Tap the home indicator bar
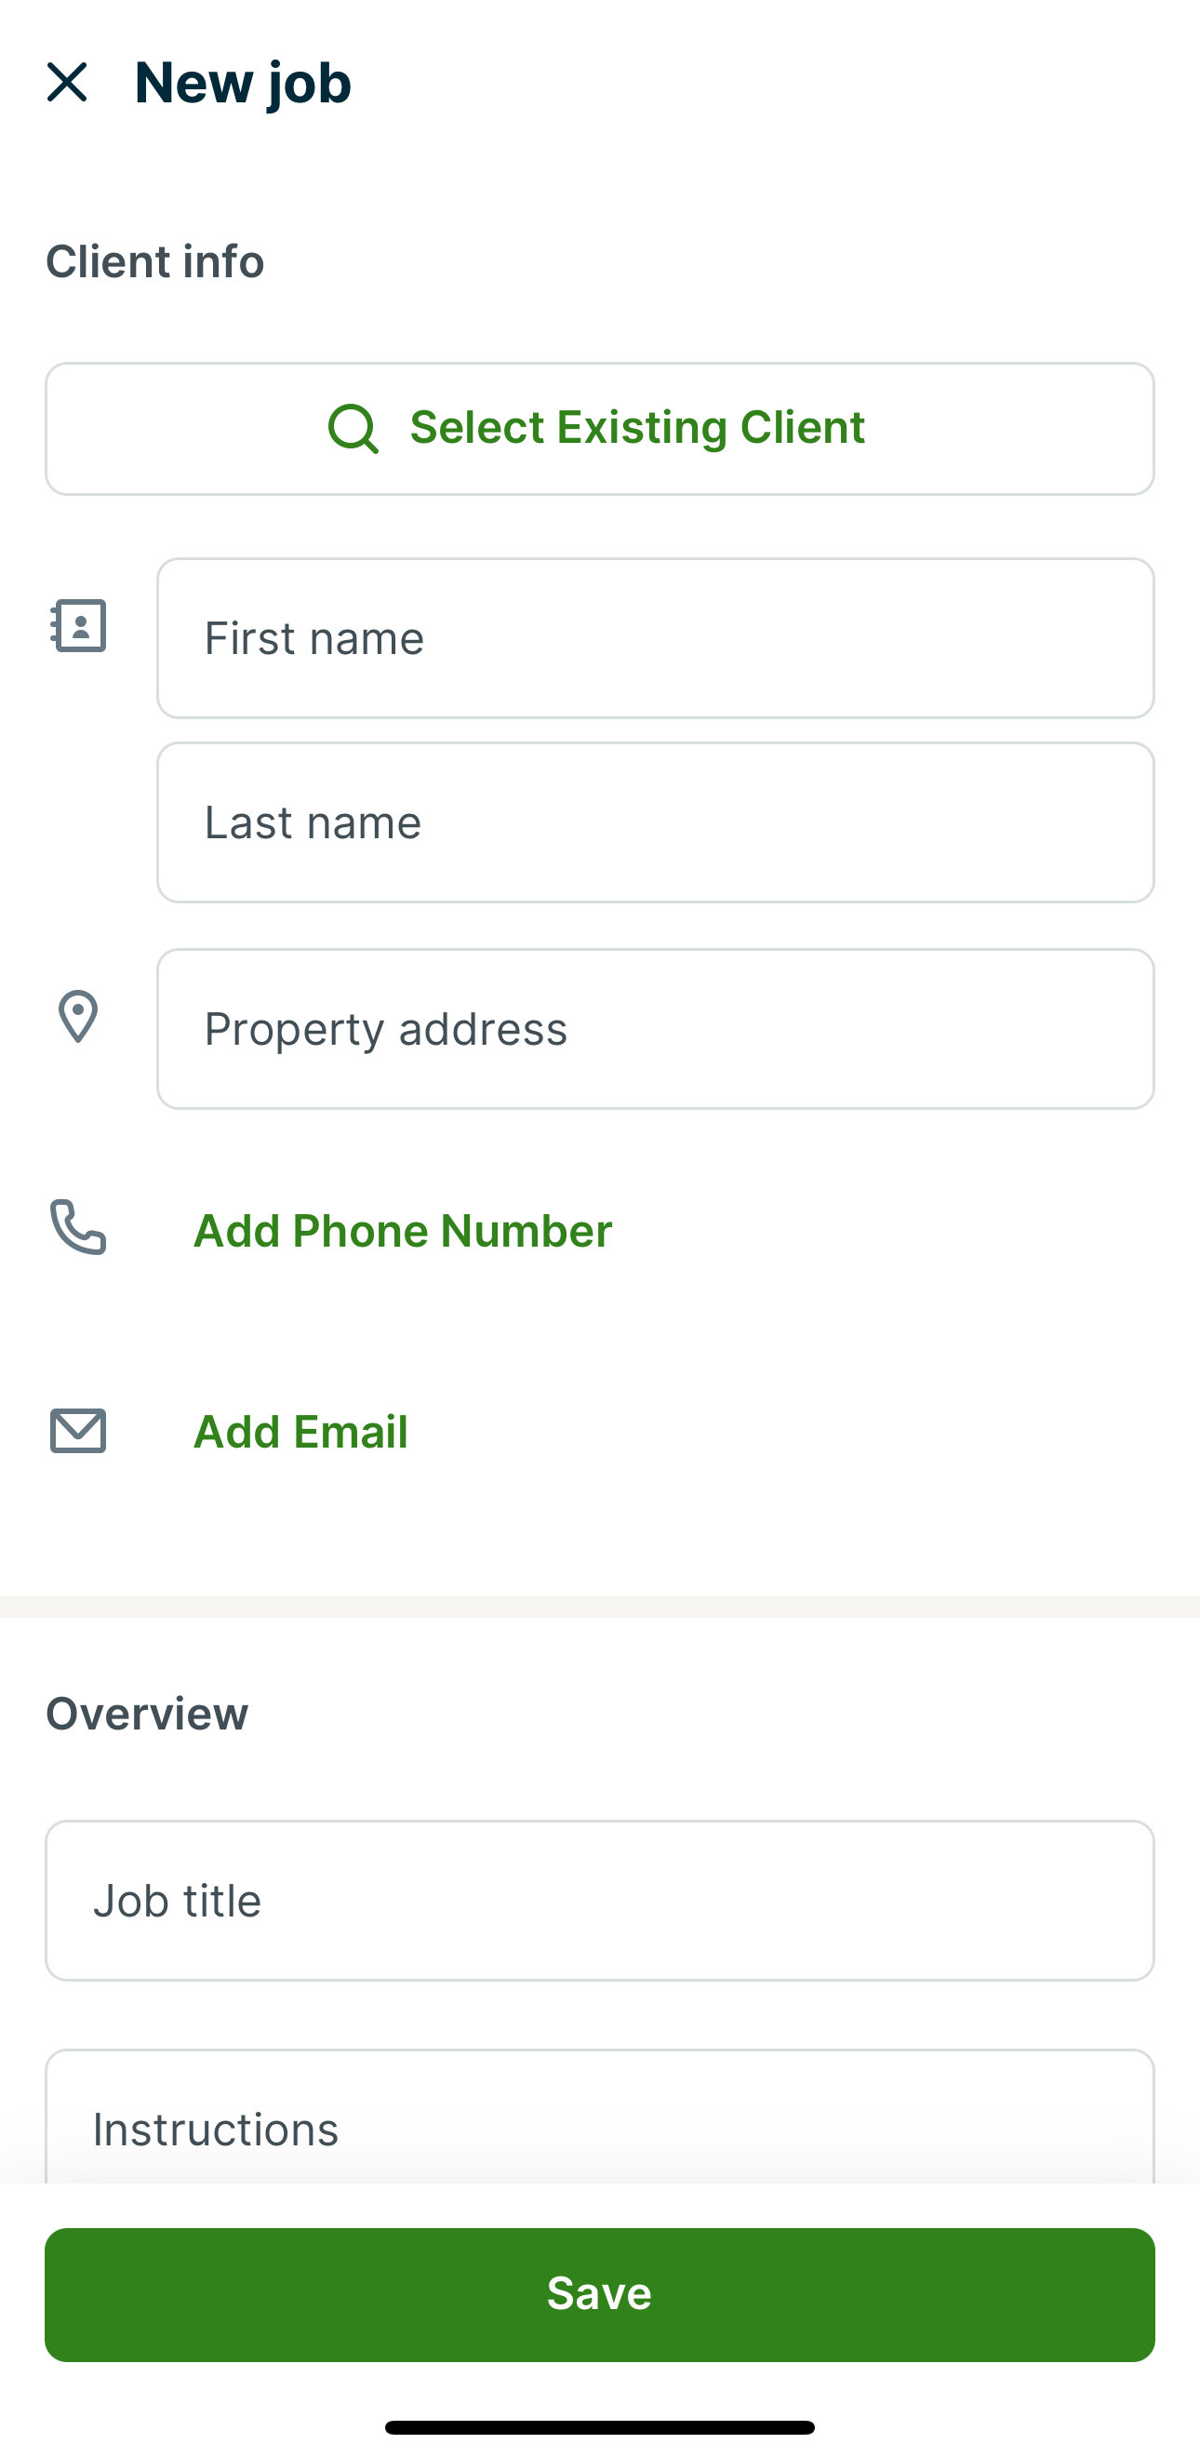1200x2457 pixels. 599,2427
